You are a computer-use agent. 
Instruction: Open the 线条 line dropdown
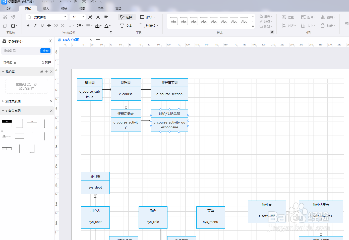(266, 21)
